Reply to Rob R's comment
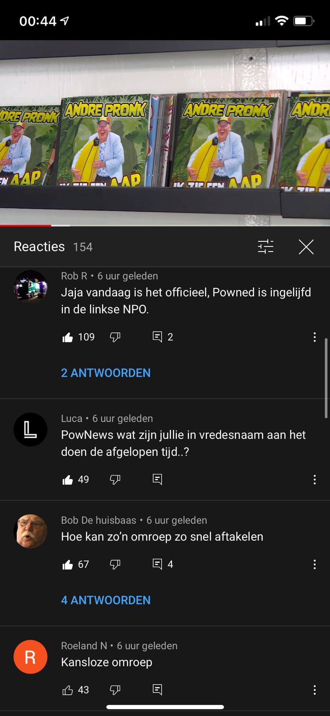 157,337
